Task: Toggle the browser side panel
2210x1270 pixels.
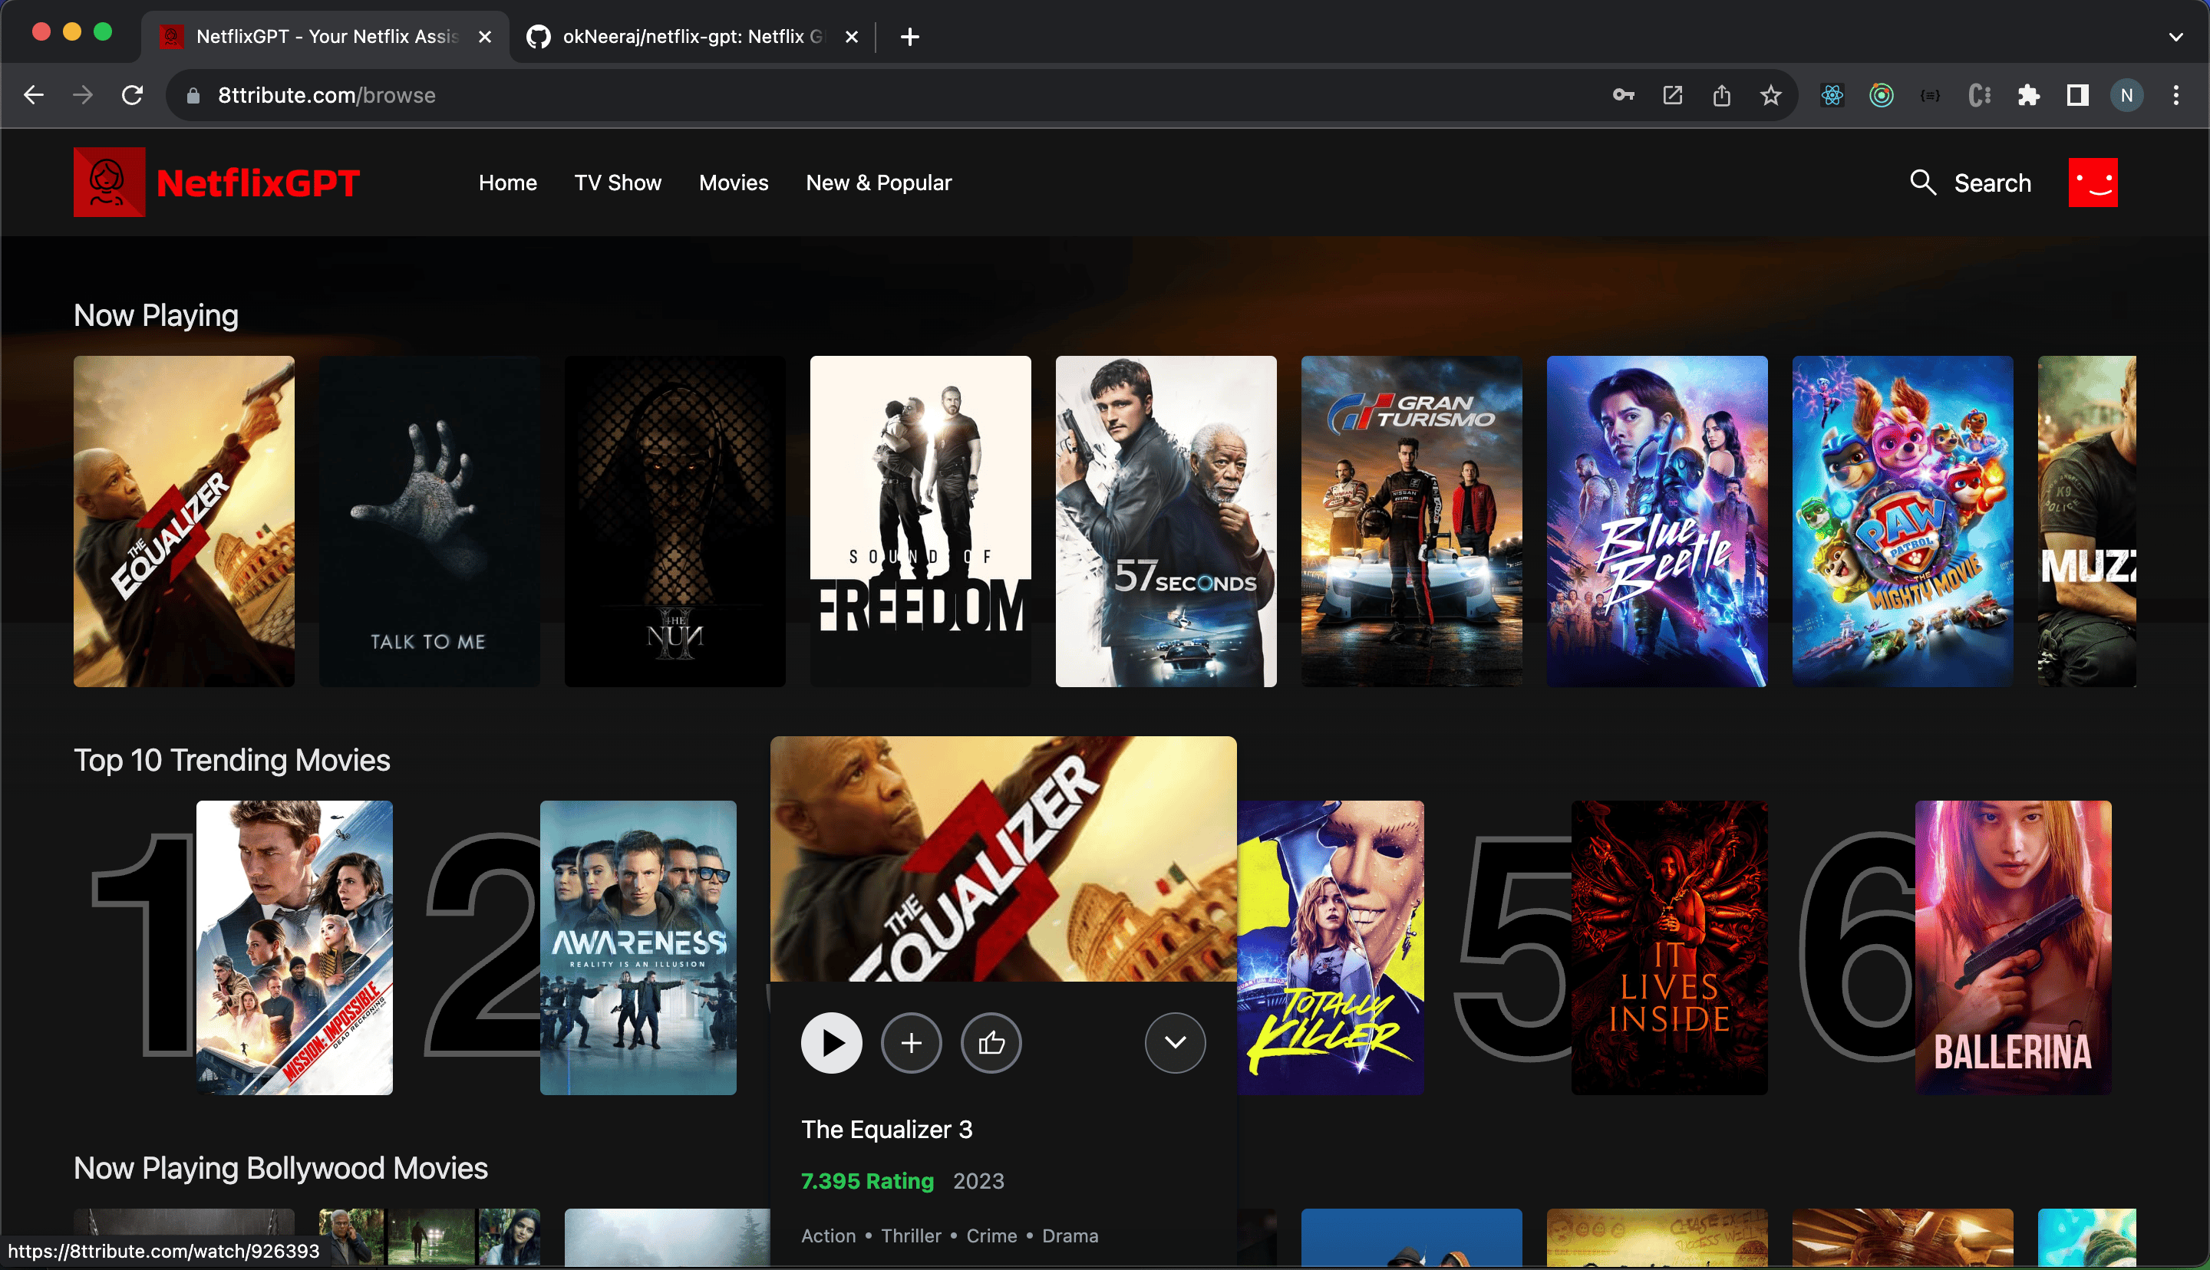Action: point(2077,95)
